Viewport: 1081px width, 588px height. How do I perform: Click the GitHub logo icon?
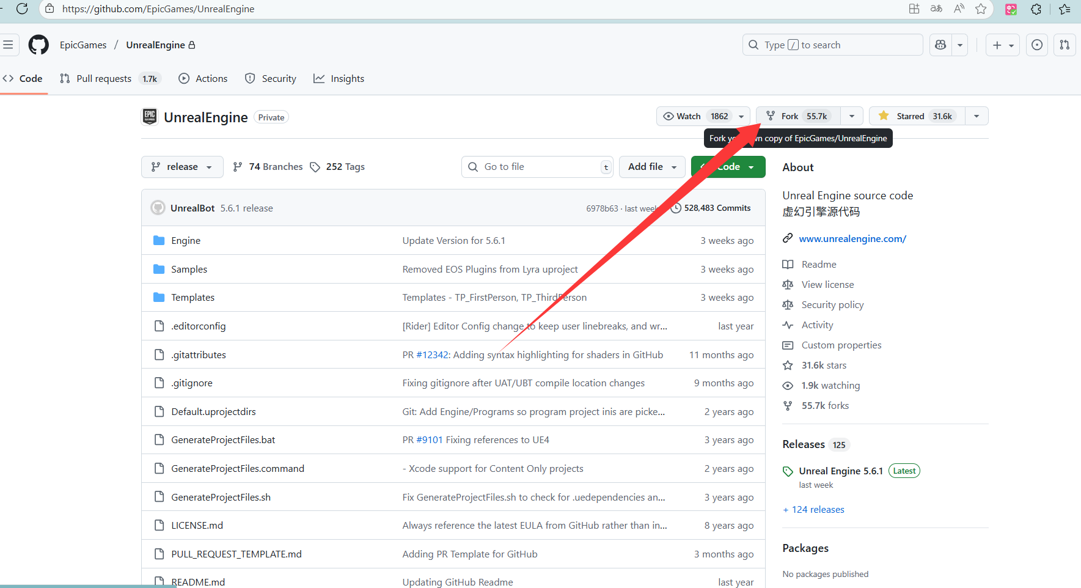pos(38,45)
